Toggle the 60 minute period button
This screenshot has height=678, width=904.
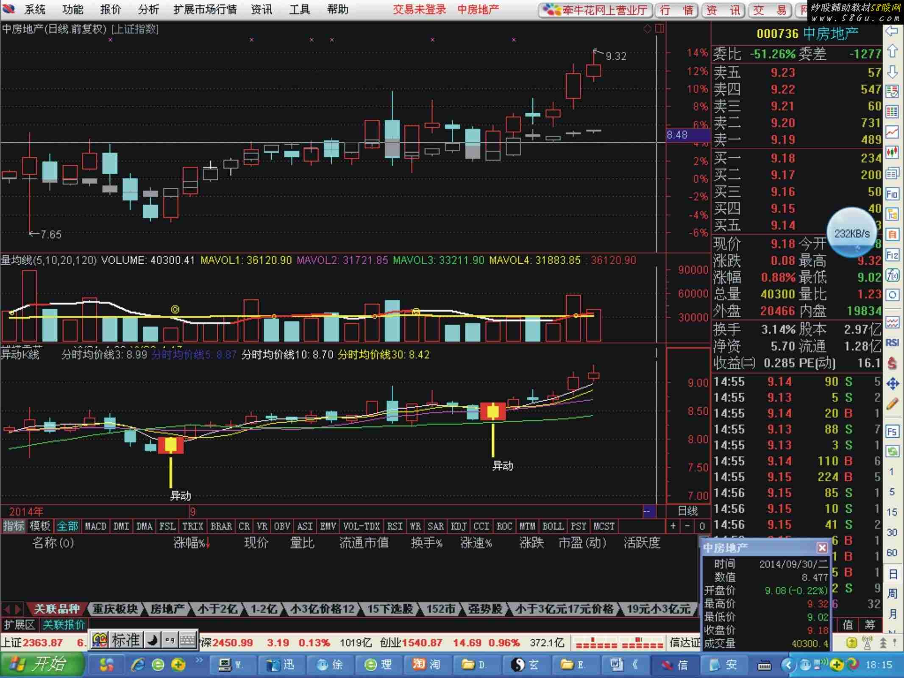point(892,552)
